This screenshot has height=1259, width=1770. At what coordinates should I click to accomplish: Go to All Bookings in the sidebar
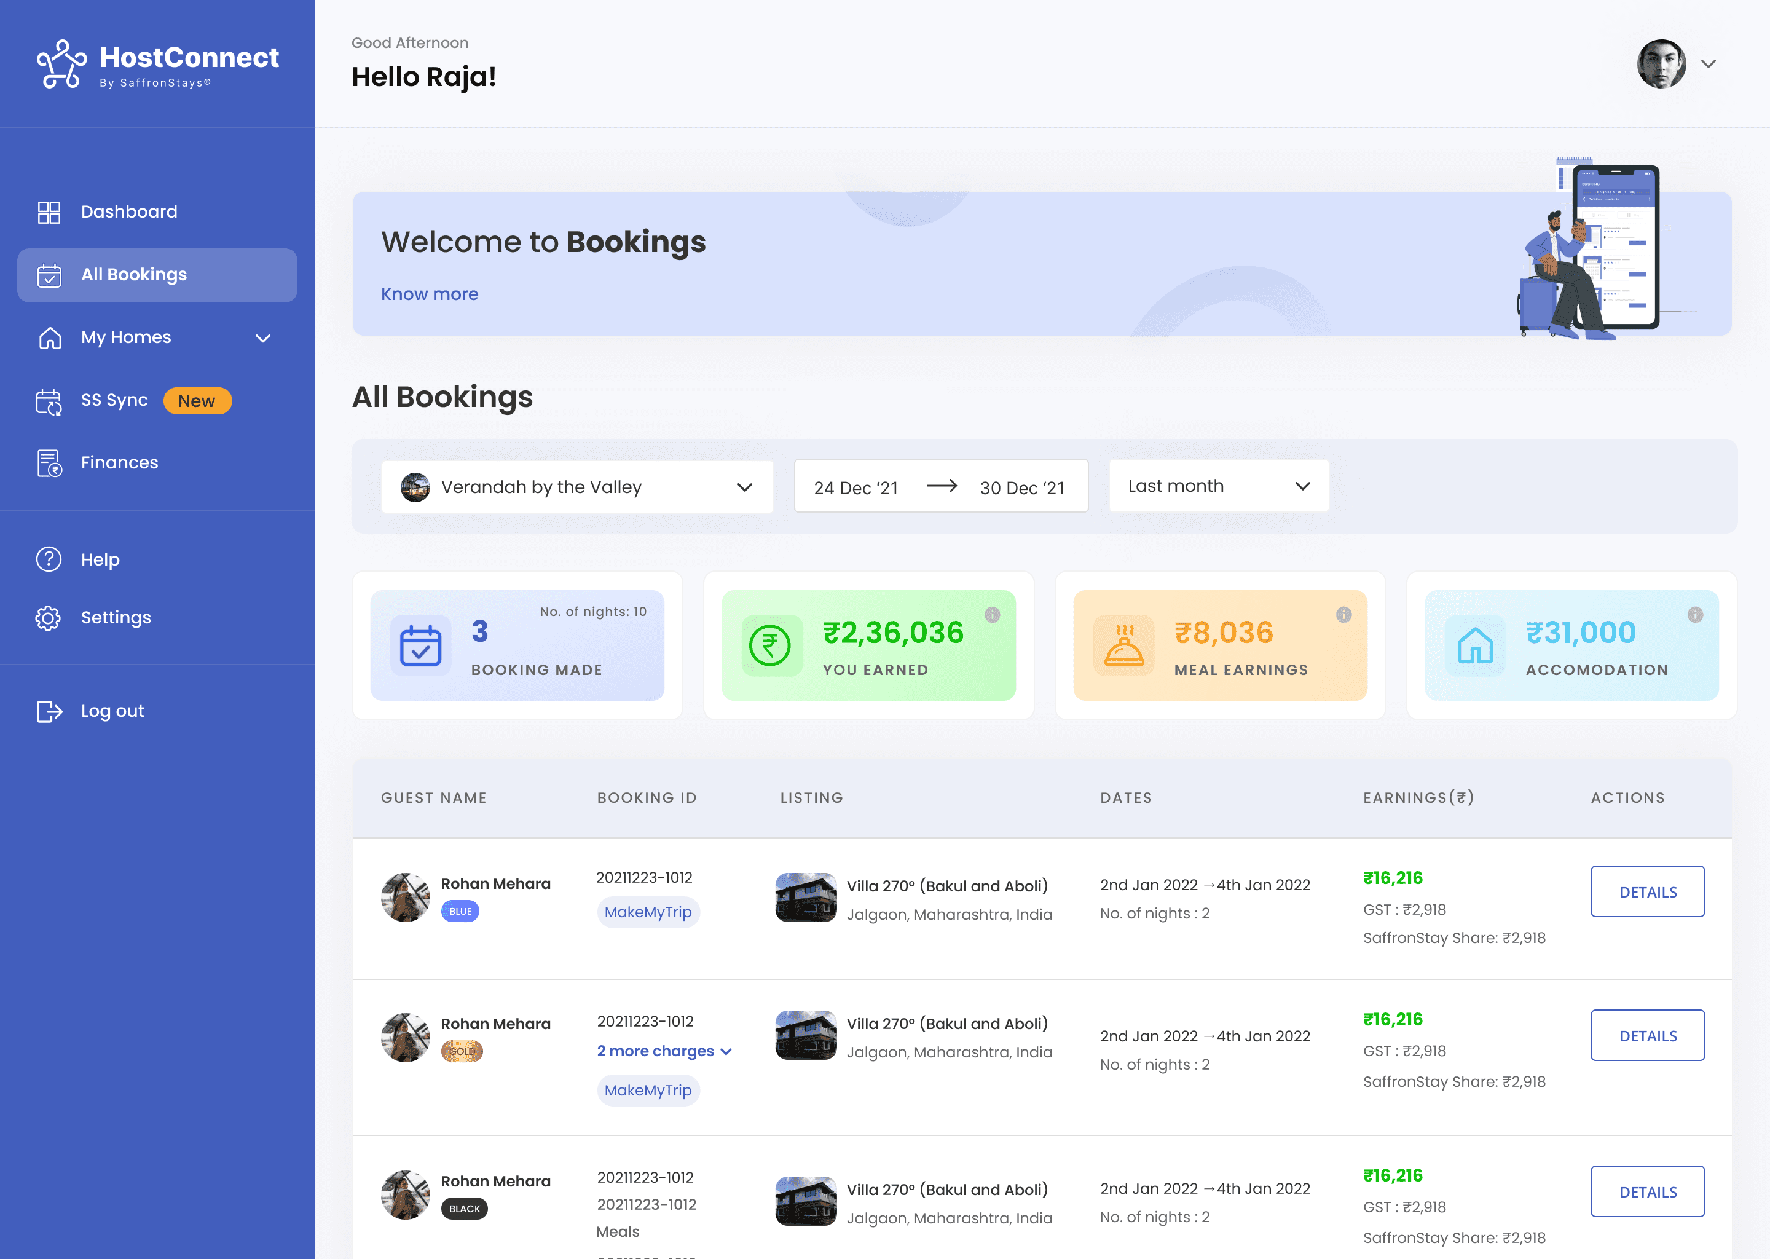point(133,274)
